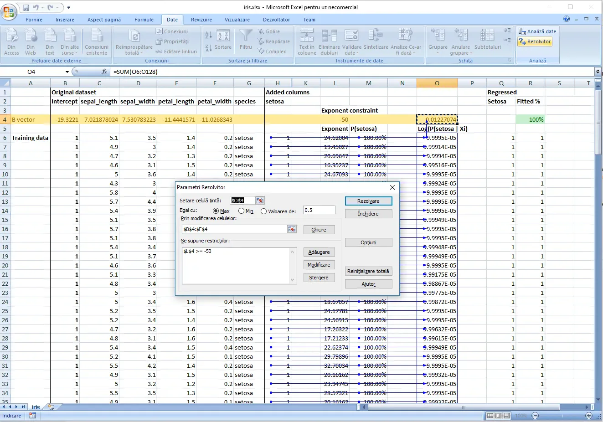Launch Analiză date tool

pyautogui.click(x=537, y=31)
